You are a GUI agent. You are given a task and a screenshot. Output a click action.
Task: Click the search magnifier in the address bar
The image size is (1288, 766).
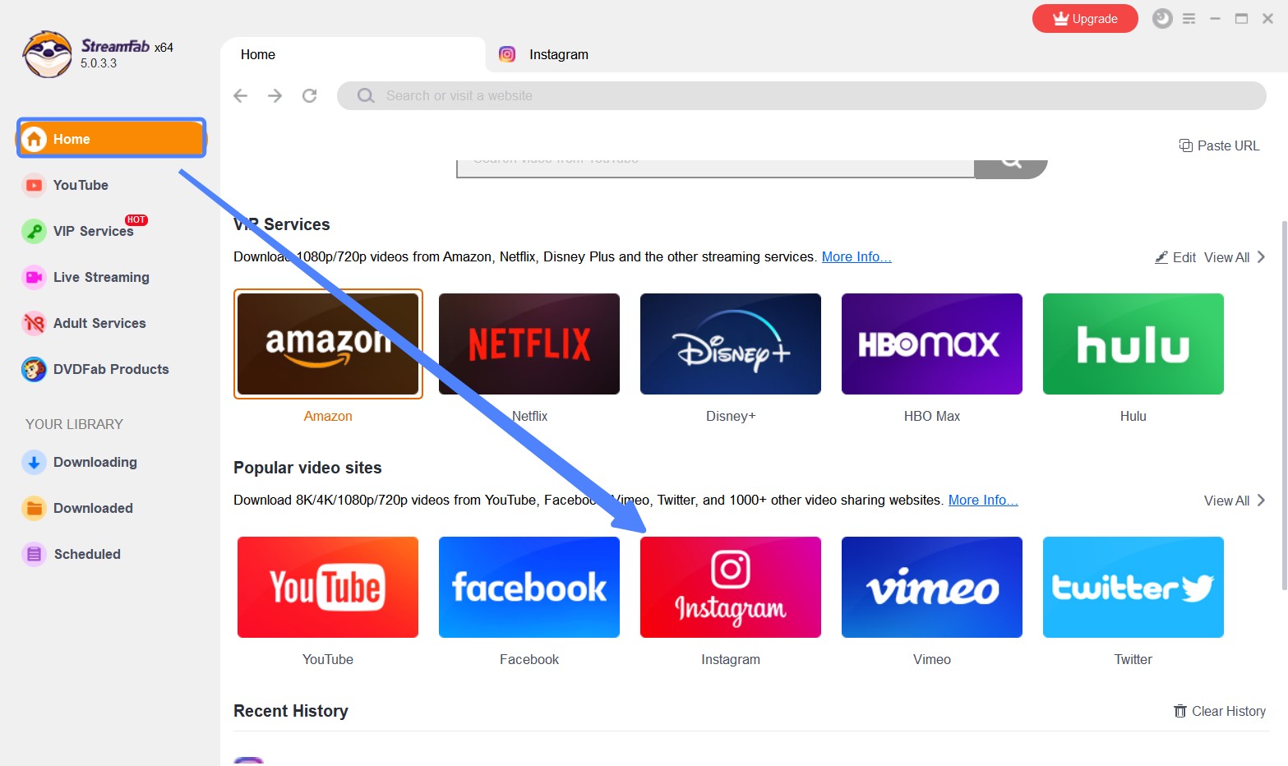366,96
